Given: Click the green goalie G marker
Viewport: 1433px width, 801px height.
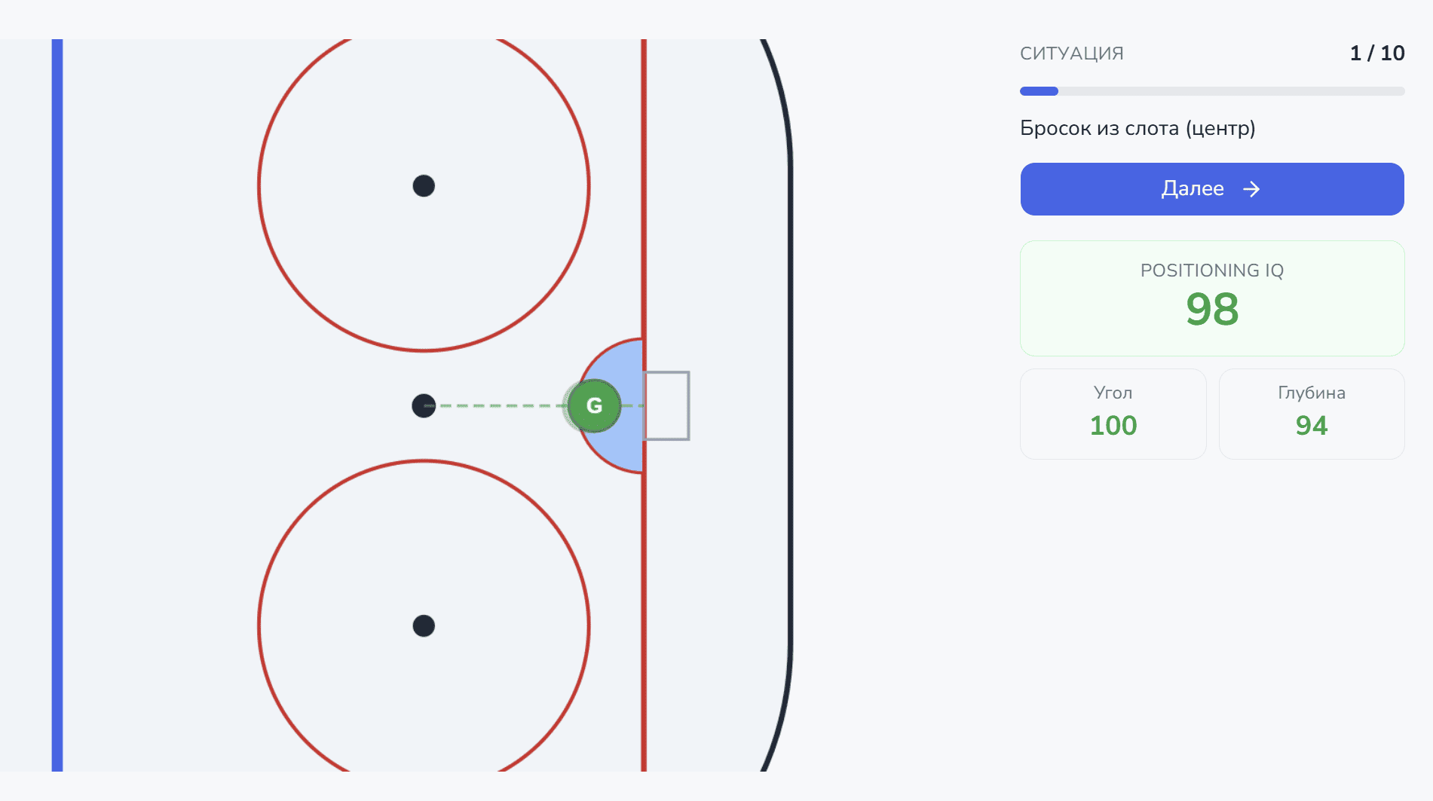Looking at the screenshot, I should click(594, 405).
